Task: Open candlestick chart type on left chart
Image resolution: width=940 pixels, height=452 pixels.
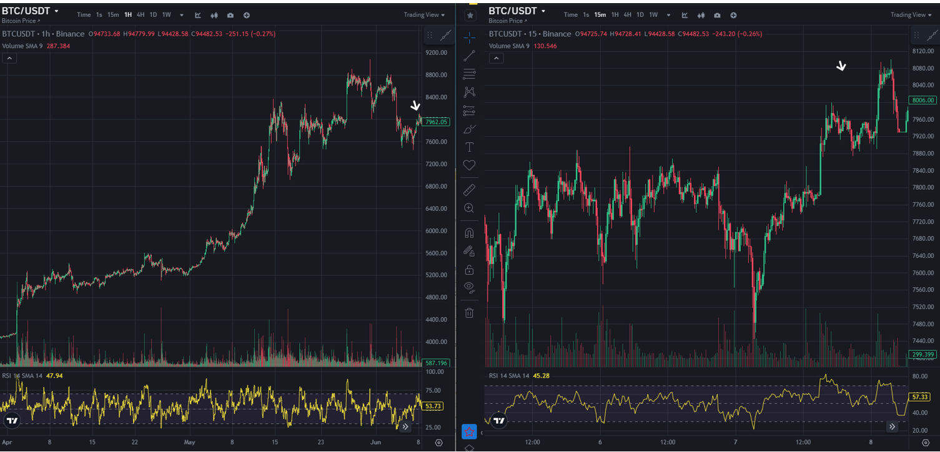Action: 214,15
